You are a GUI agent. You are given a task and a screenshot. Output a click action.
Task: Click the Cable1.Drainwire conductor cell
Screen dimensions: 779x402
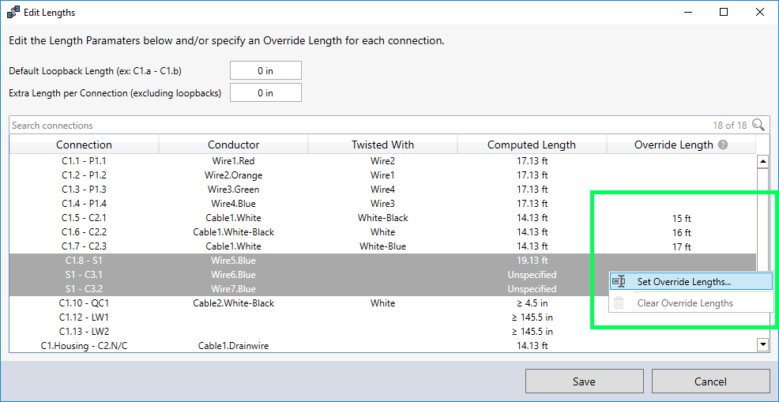(x=234, y=346)
